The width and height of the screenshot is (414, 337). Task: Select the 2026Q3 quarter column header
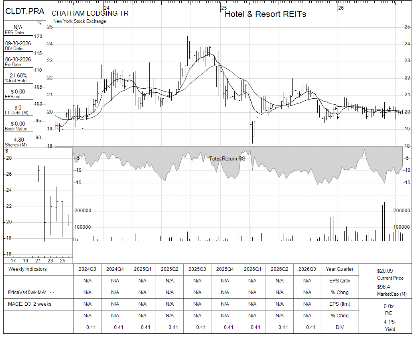click(x=307, y=269)
